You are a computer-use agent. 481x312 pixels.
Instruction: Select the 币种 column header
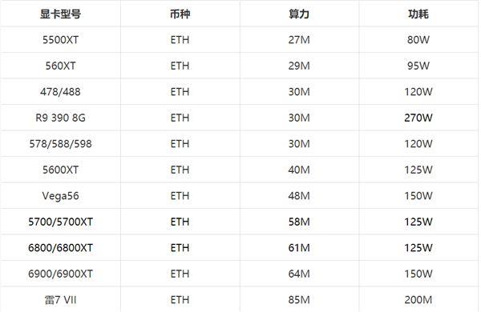pyautogui.click(x=180, y=14)
